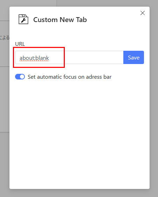Click the Custom New Tab title
Viewport: 158px width, 197px height.
point(60,20)
